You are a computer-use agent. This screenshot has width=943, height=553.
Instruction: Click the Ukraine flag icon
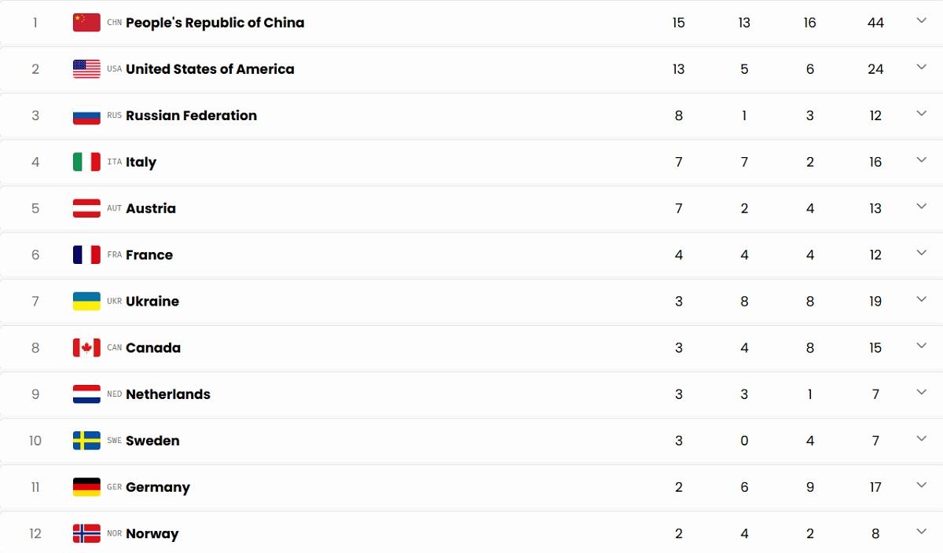tap(86, 301)
